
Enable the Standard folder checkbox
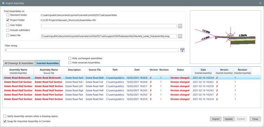click(x=8, y=15)
